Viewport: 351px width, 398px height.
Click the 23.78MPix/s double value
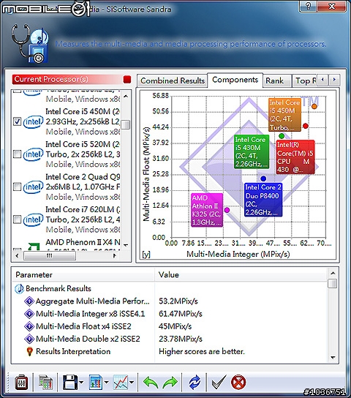click(181, 339)
